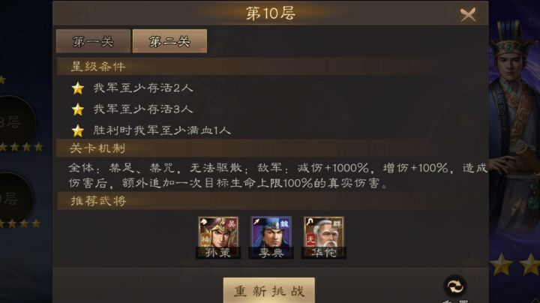540x303 pixels.
Task: Open 华佗 recommended hero portrait
Action: tap(324, 237)
